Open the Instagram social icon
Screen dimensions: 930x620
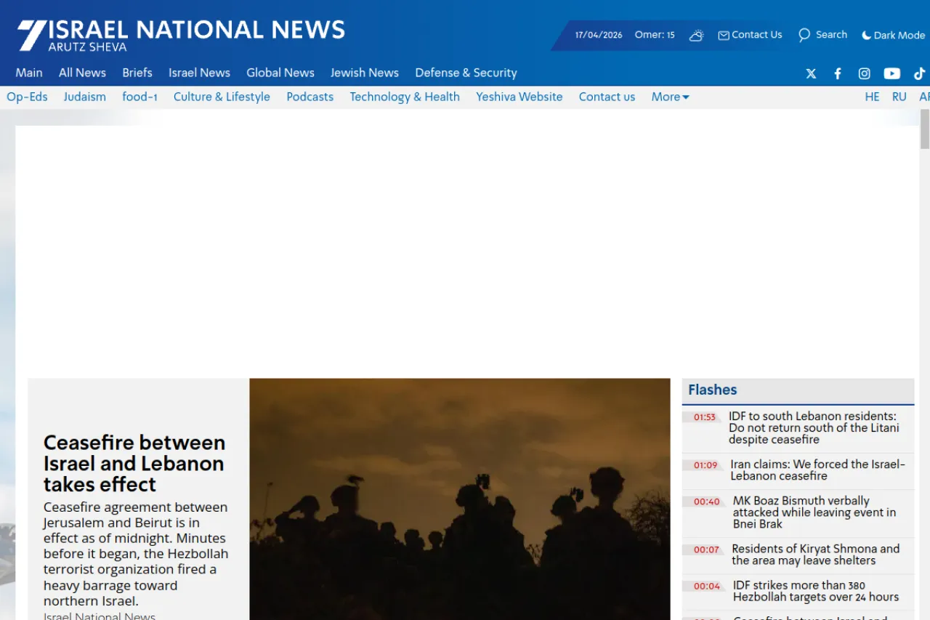pyautogui.click(x=865, y=73)
